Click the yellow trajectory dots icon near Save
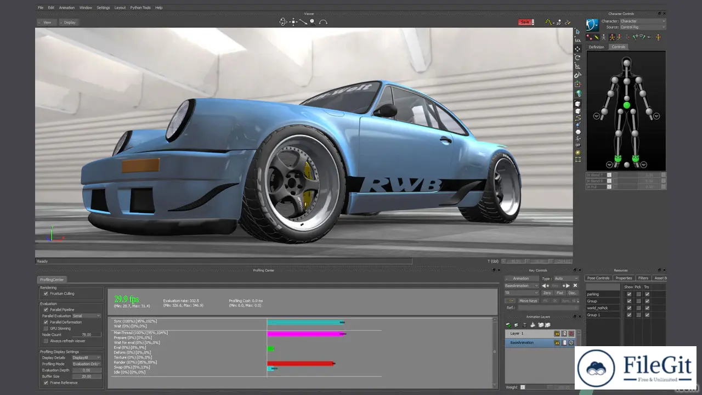Screen dimensions: 702x395 [x=549, y=22]
